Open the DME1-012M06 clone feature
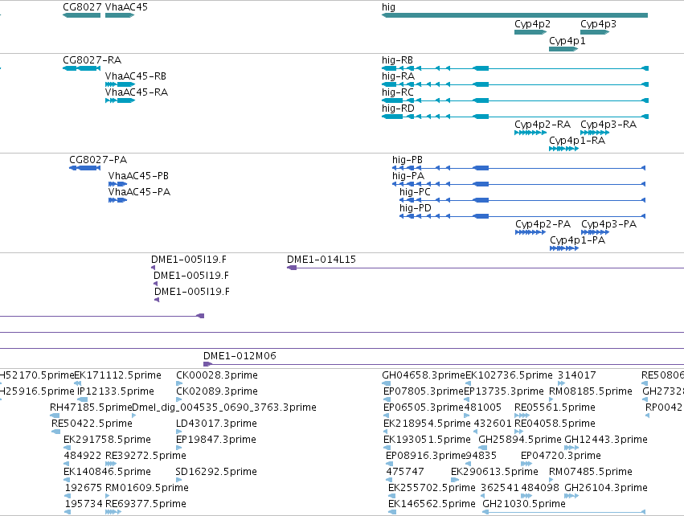Viewport: 684px width, 516px height. [x=240, y=356]
